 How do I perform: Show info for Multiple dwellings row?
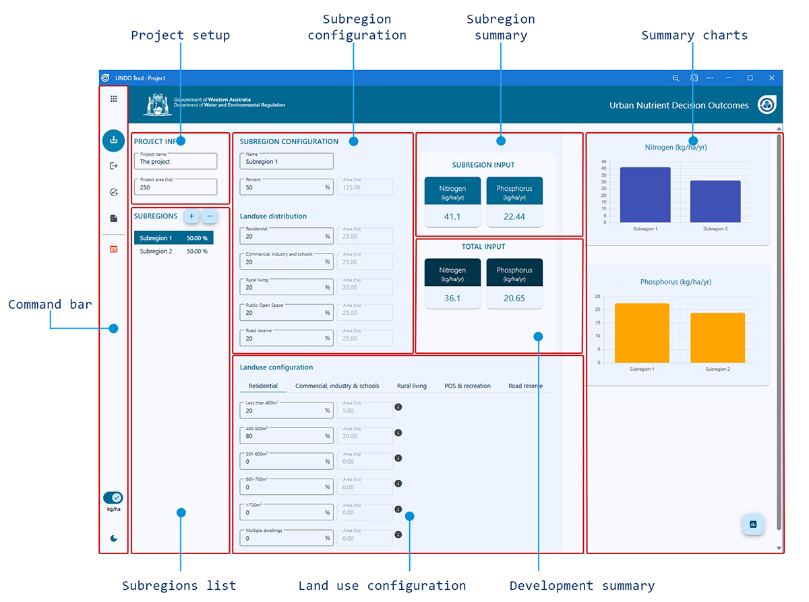click(398, 535)
